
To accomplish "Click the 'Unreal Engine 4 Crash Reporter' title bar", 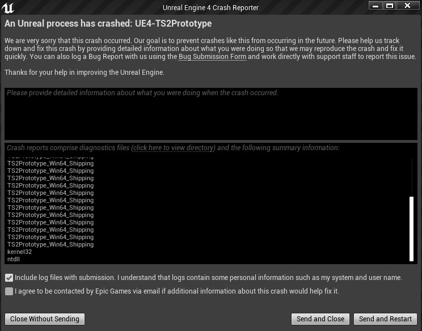I will (210, 7).
